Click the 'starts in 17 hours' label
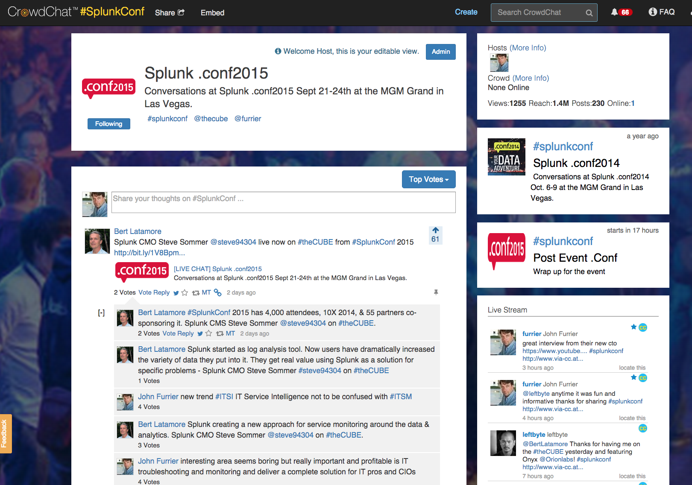The image size is (692, 485). tap(633, 231)
